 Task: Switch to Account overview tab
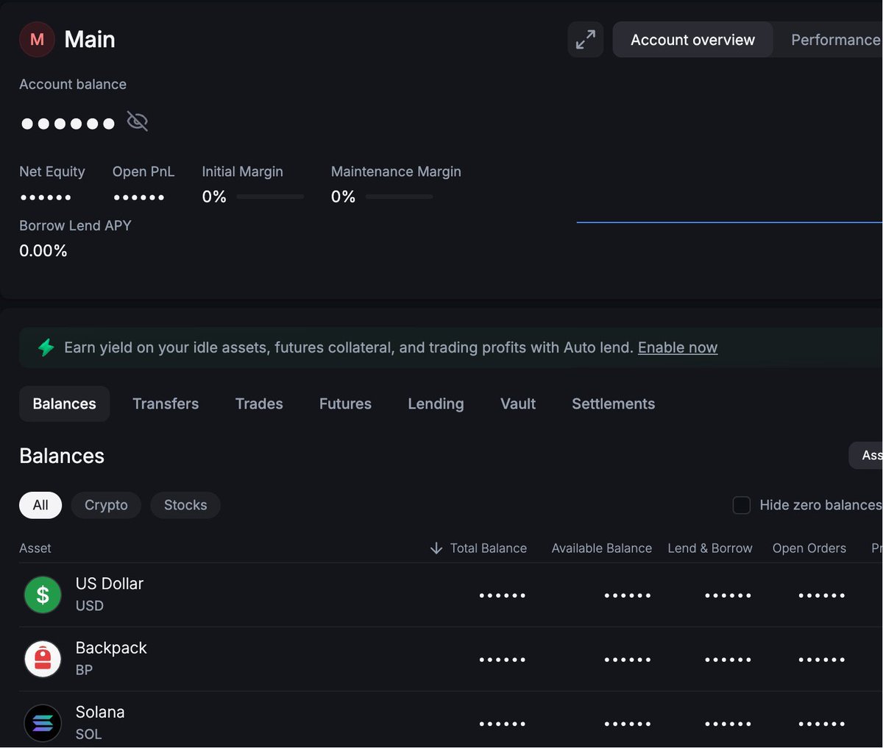[x=692, y=40]
